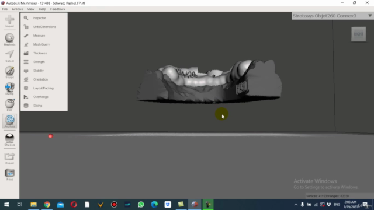The height and width of the screenshot is (210, 374).
Task: Click the ENG language indicator
Action: tap(337, 205)
